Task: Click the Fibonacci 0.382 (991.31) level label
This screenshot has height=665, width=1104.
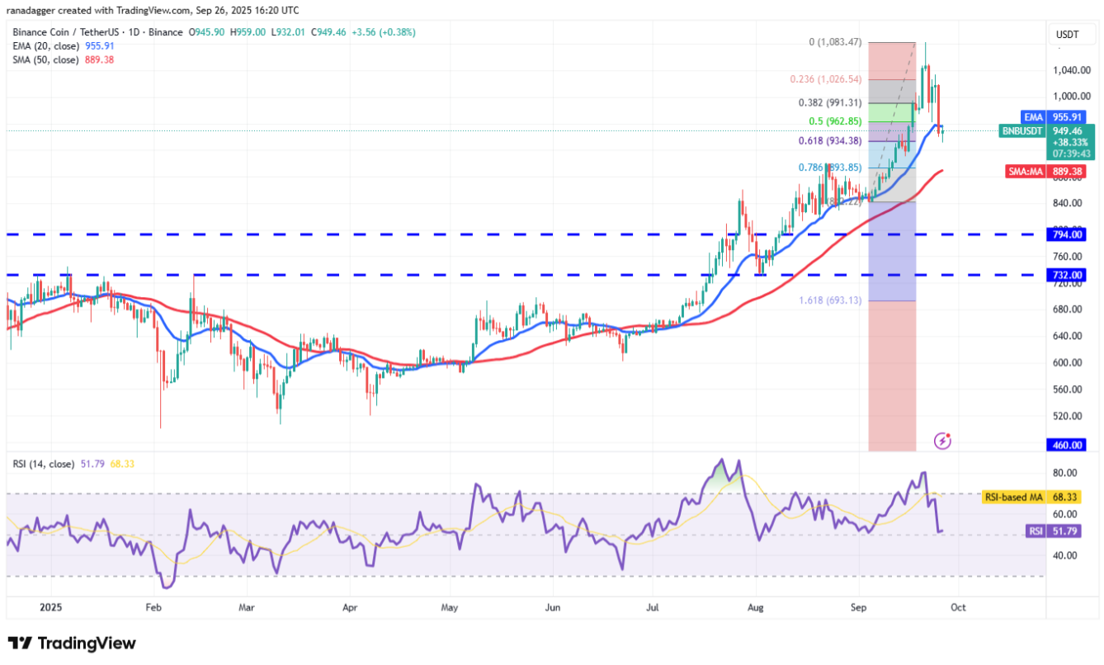Action: click(829, 103)
